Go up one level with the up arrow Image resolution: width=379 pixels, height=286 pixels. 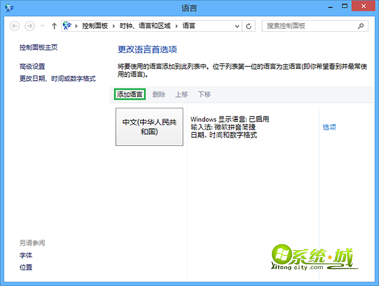(x=54, y=26)
